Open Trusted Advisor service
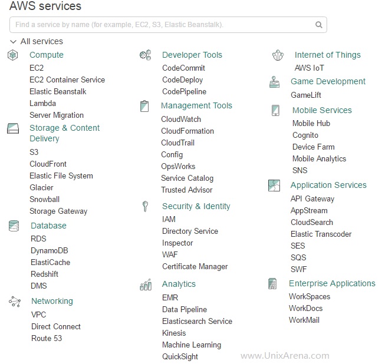 click(187, 190)
